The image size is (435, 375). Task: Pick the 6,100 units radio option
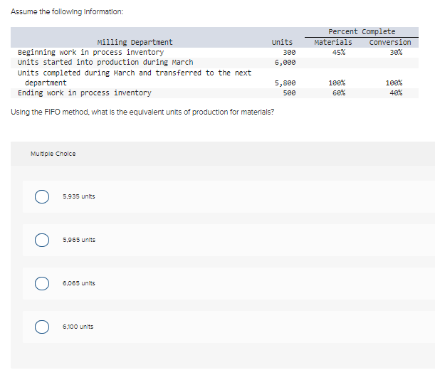click(x=42, y=327)
